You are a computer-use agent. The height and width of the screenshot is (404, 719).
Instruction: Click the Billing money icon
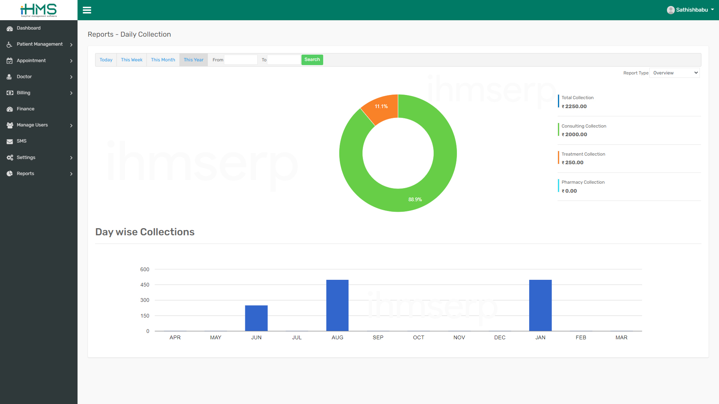point(10,93)
